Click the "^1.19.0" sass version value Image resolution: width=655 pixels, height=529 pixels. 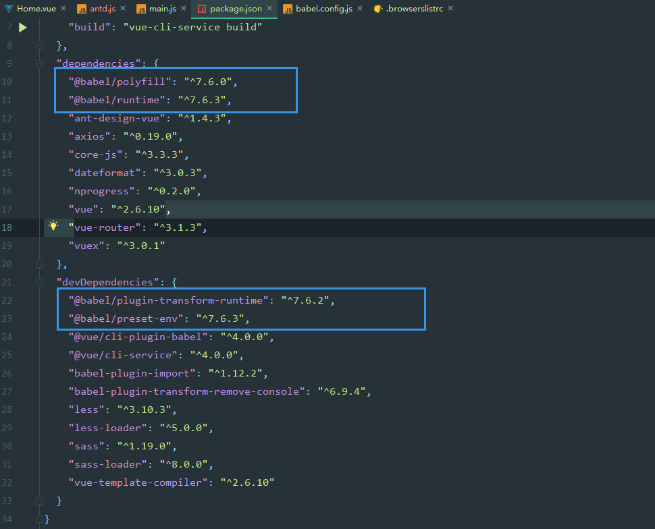(144, 446)
